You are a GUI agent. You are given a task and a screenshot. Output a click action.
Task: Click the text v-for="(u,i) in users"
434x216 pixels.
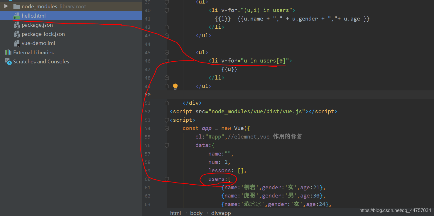(x=256, y=10)
